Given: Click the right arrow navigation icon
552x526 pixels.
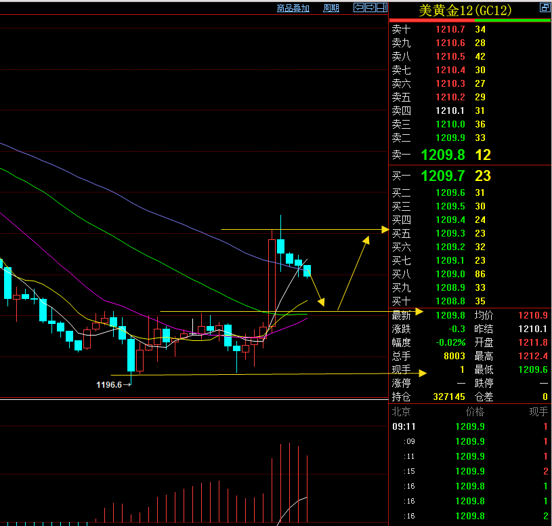Looking at the screenshot, I should pyautogui.click(x=370, y=7).
